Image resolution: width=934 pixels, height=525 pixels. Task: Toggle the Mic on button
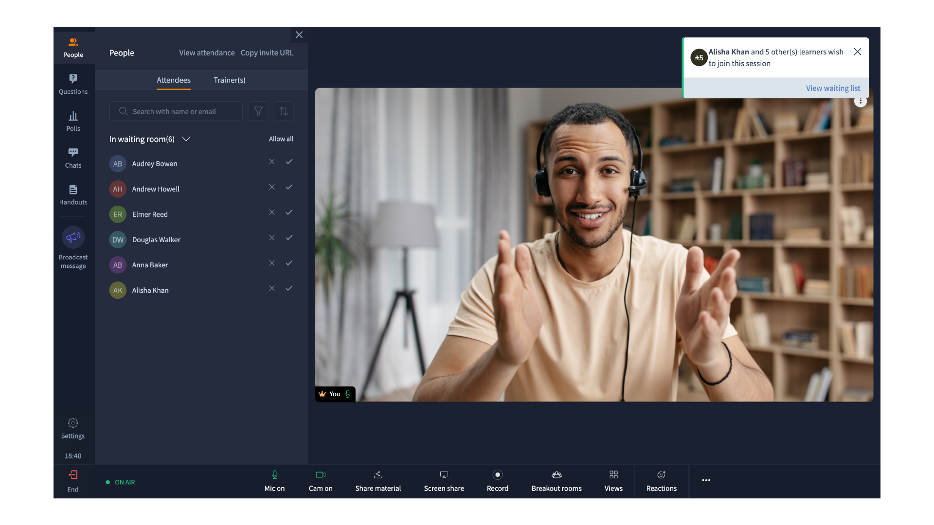(274, 481)
